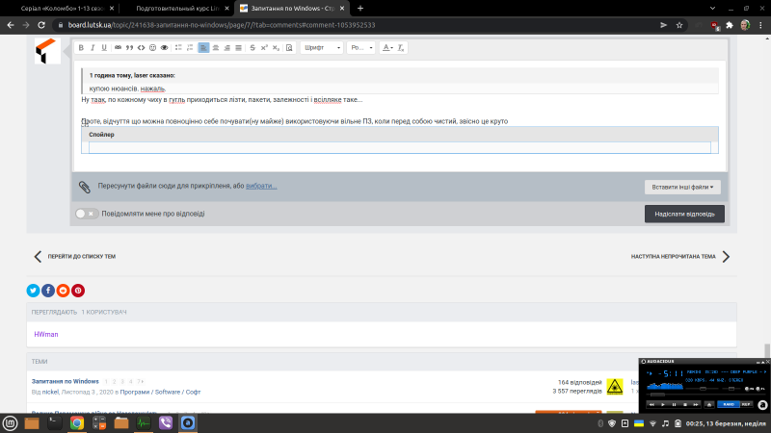This screenshot has height=433, width=771.
Task: Share the topic on Reddit
Action: coord(64,290)
